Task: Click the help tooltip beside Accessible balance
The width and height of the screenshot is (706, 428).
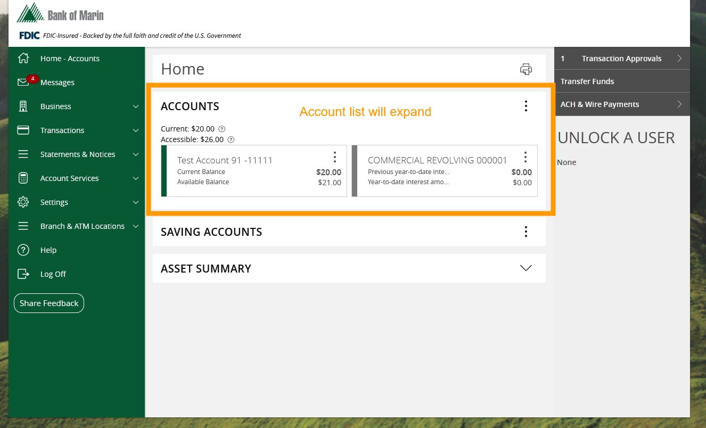Action: (231, 139)
